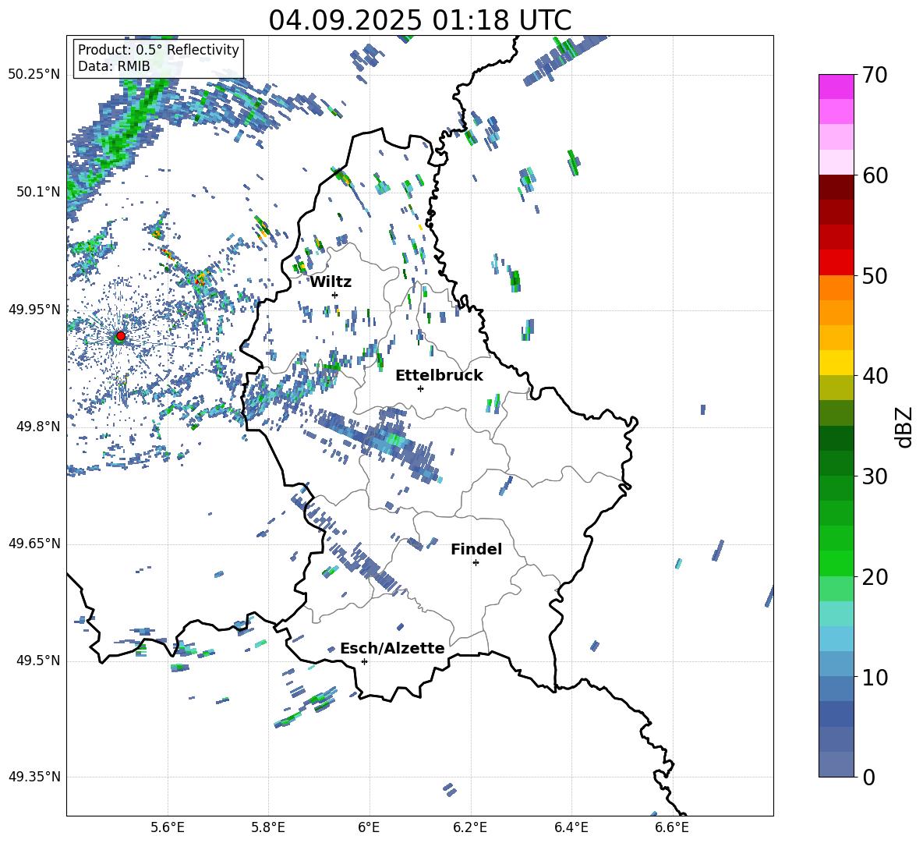Click the 50.25°N latitude label
The height and width of the screenshot is (843, 923).
(34, 75)
